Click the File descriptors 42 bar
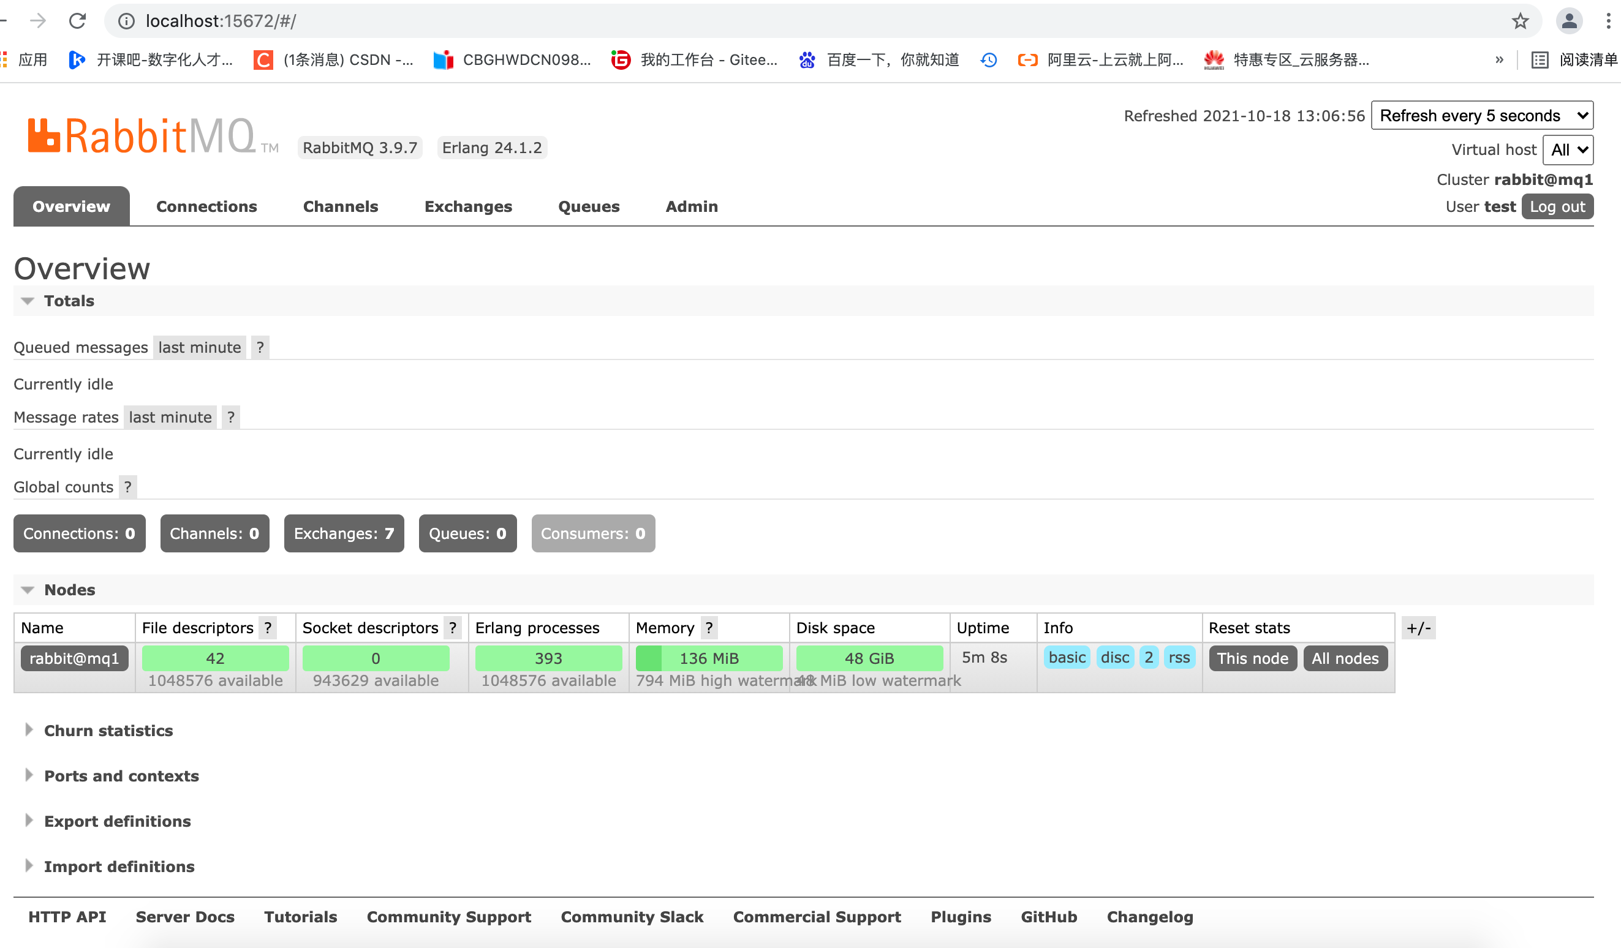The height and width of the screenshot is (948, 1621). (215, 658)
